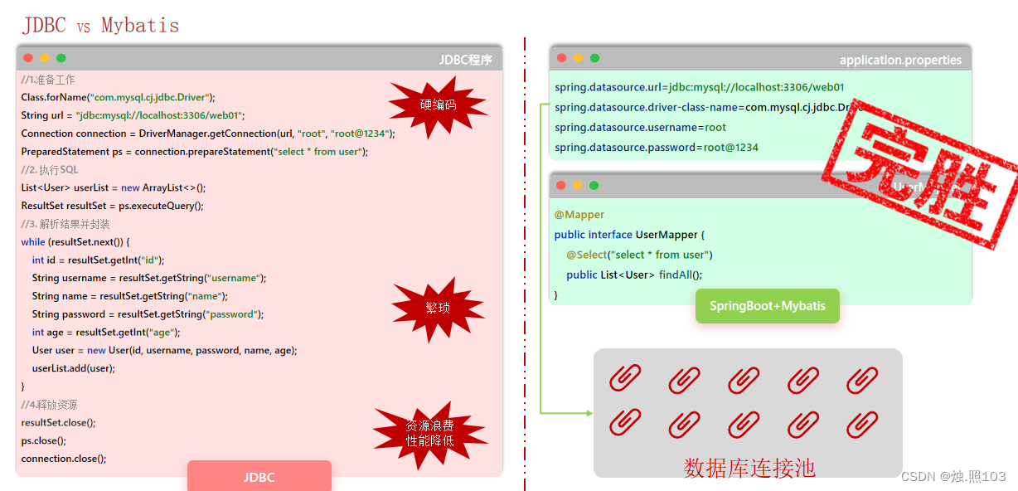
Task: Click the "JDBC vs Mybatis" heading
Action: pos(101,25)
